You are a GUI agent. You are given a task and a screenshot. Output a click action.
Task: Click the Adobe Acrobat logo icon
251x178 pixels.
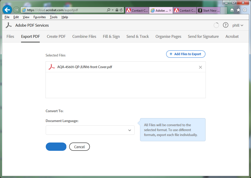[9, 25]
